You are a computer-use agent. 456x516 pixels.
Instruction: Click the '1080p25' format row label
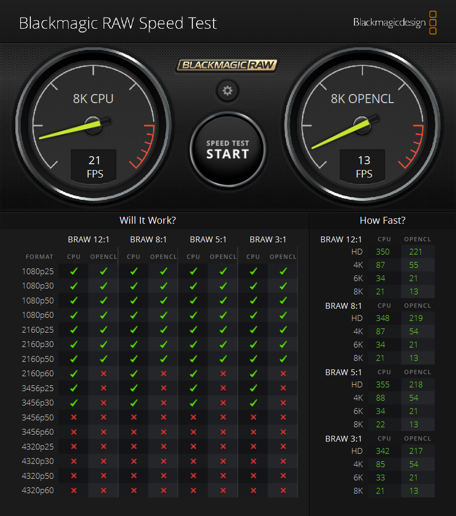pos(38,272)
